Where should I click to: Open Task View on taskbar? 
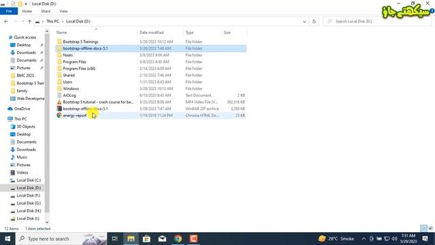(115, 239)
